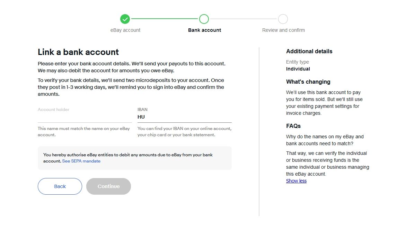This screenshot has height=232, width=398.
Task: Open the See SEPA mandate link
Action: point(81,161)
